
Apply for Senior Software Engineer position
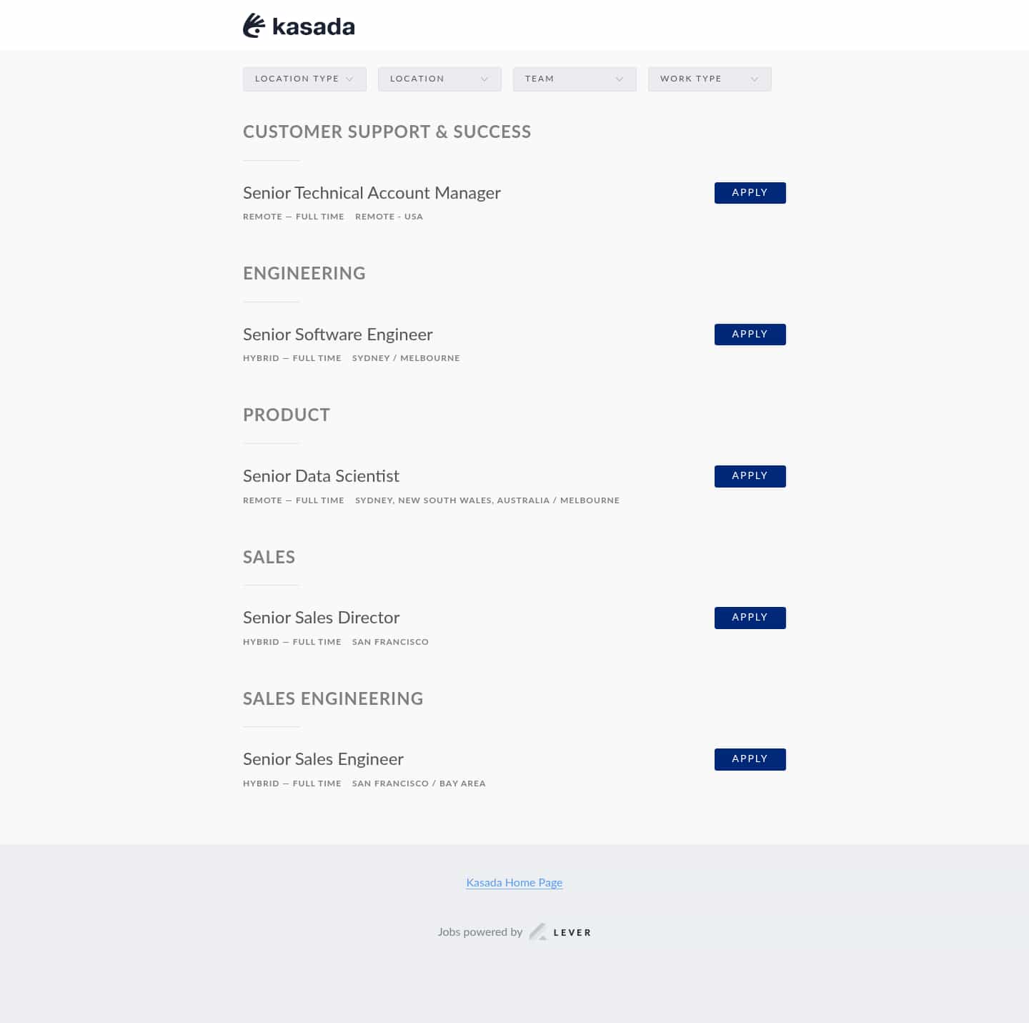(750, 334)
